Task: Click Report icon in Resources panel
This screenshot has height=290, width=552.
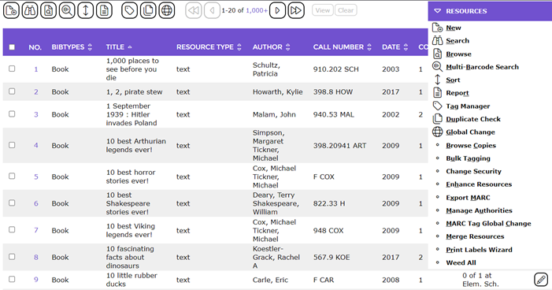Action: pos(437,93)
